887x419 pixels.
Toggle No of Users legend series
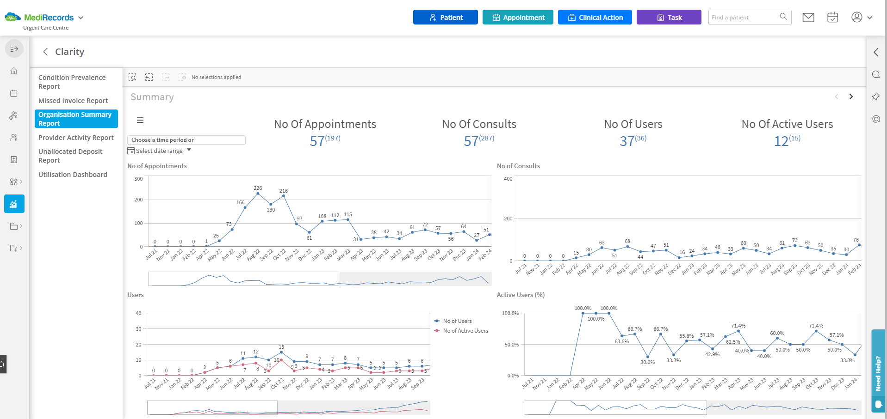pyautogui.click(x=457, y=321)
